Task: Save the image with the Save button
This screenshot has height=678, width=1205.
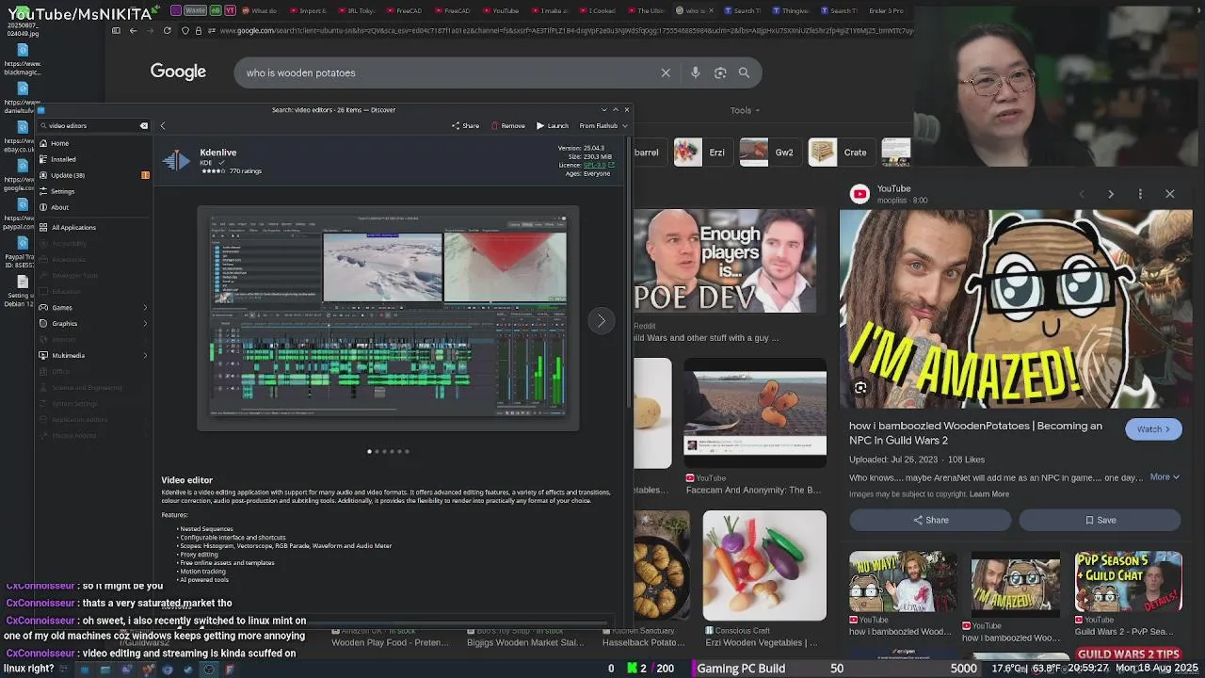Action: (1100, 520)
